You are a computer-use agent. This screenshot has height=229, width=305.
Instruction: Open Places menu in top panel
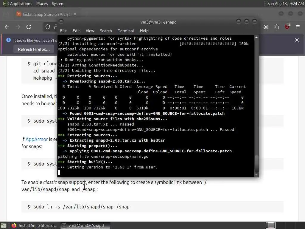coord(42,4)
